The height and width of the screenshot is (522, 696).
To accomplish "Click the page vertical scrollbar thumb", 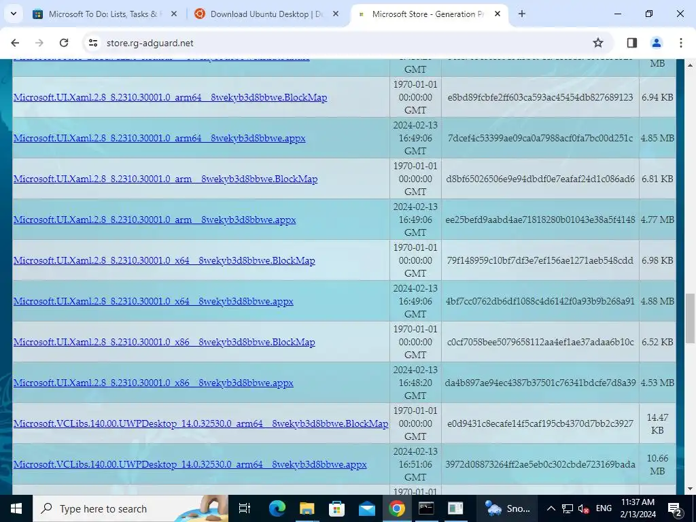I will [x=690, y=318].
